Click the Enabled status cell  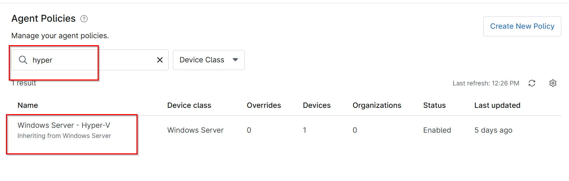437,130
